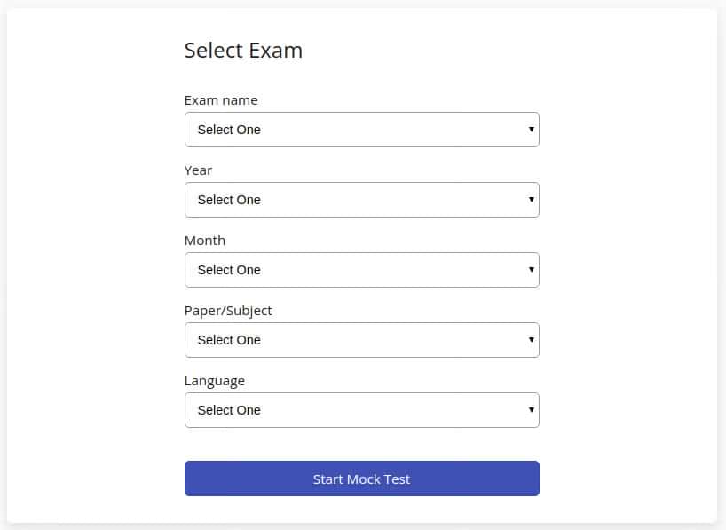Click the arrow icon in Exam name field

[531, 130]
